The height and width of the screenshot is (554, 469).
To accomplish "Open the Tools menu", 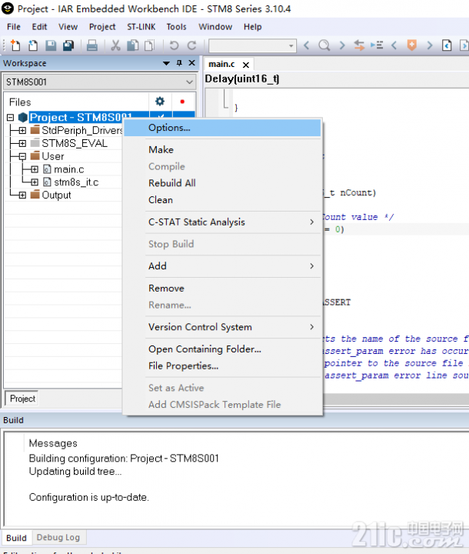I will click(176, 27).
